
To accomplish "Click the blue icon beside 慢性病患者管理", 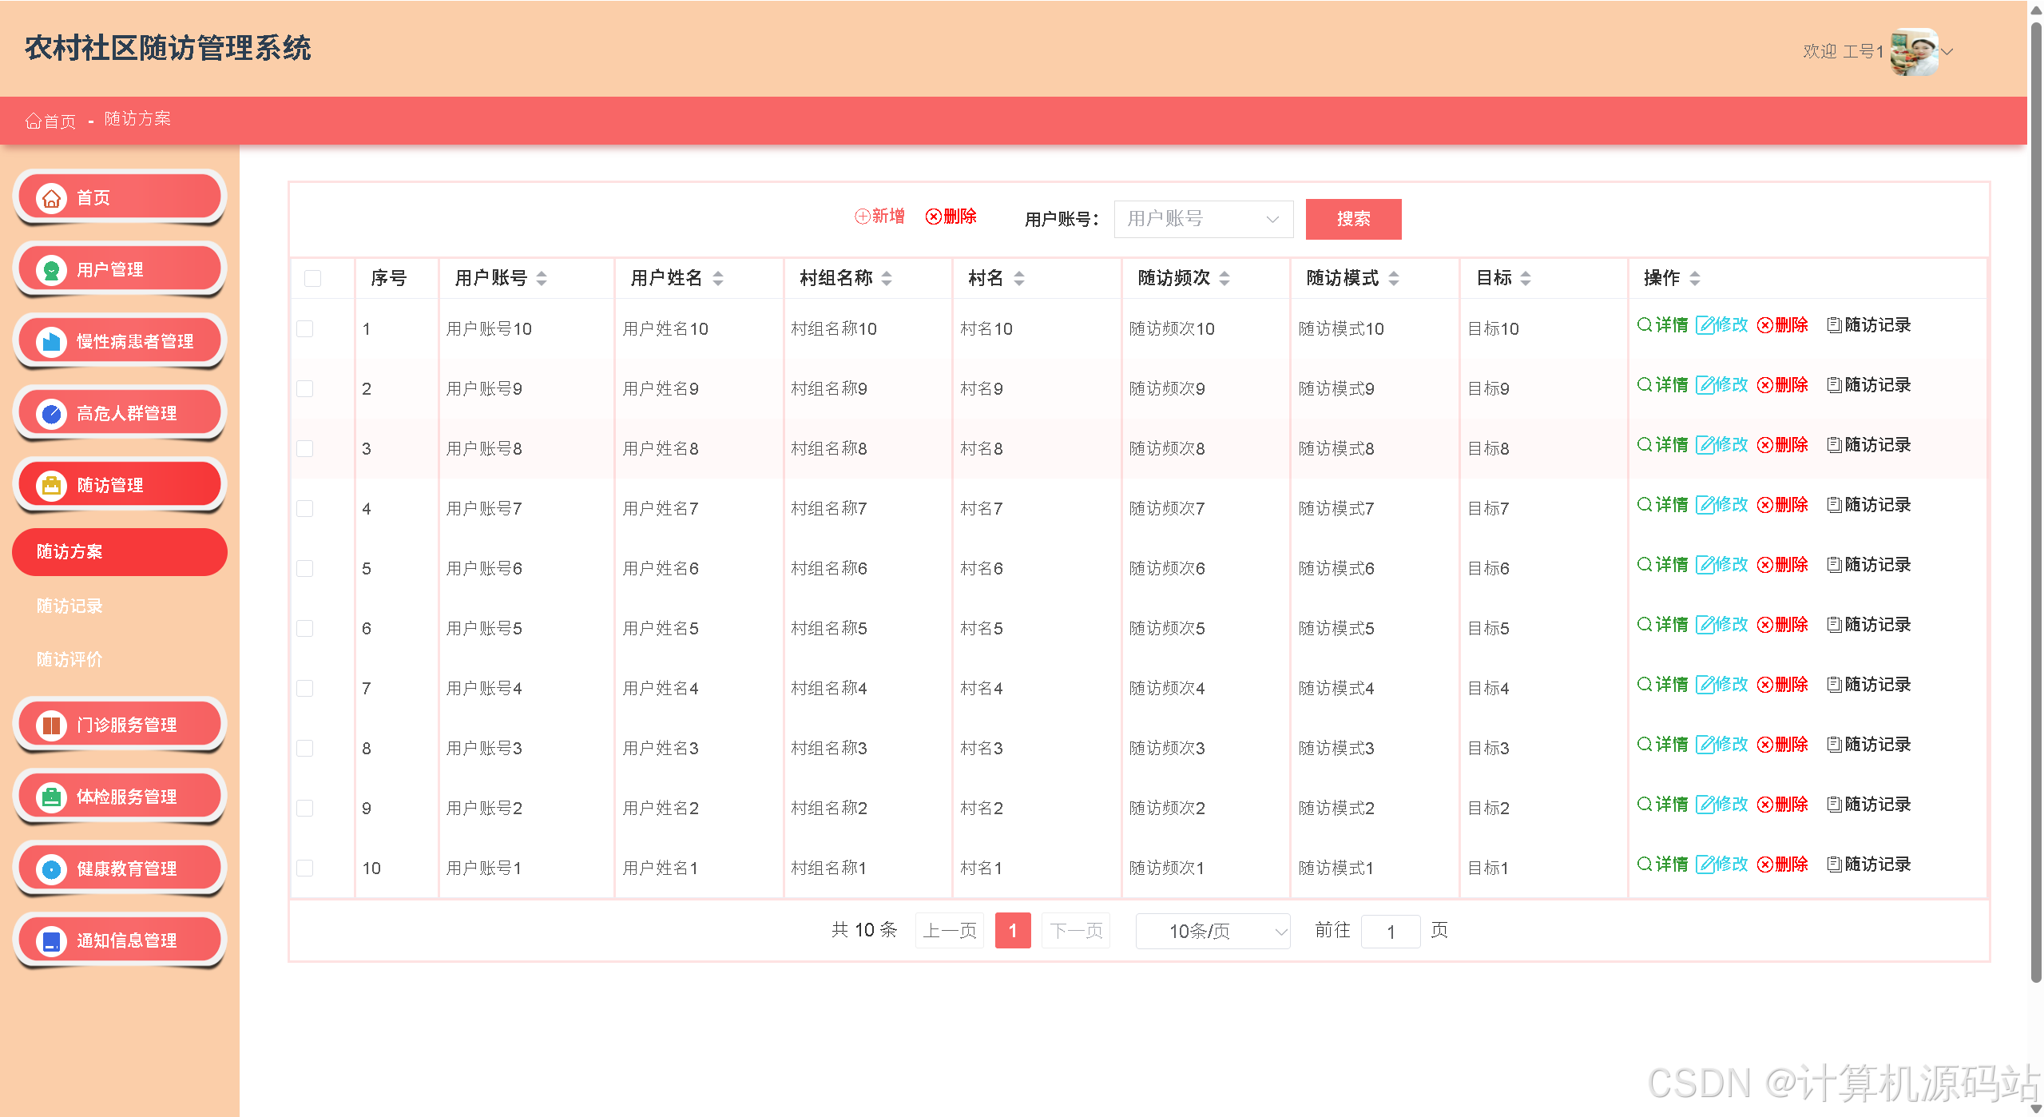I will tap(51, 342).
